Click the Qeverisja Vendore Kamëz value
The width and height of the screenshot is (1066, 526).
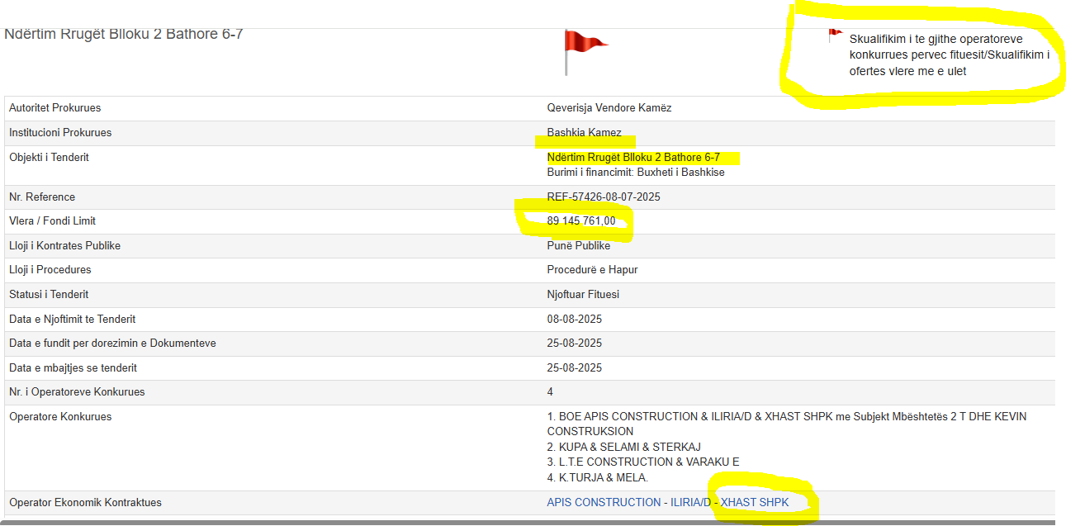609,107
